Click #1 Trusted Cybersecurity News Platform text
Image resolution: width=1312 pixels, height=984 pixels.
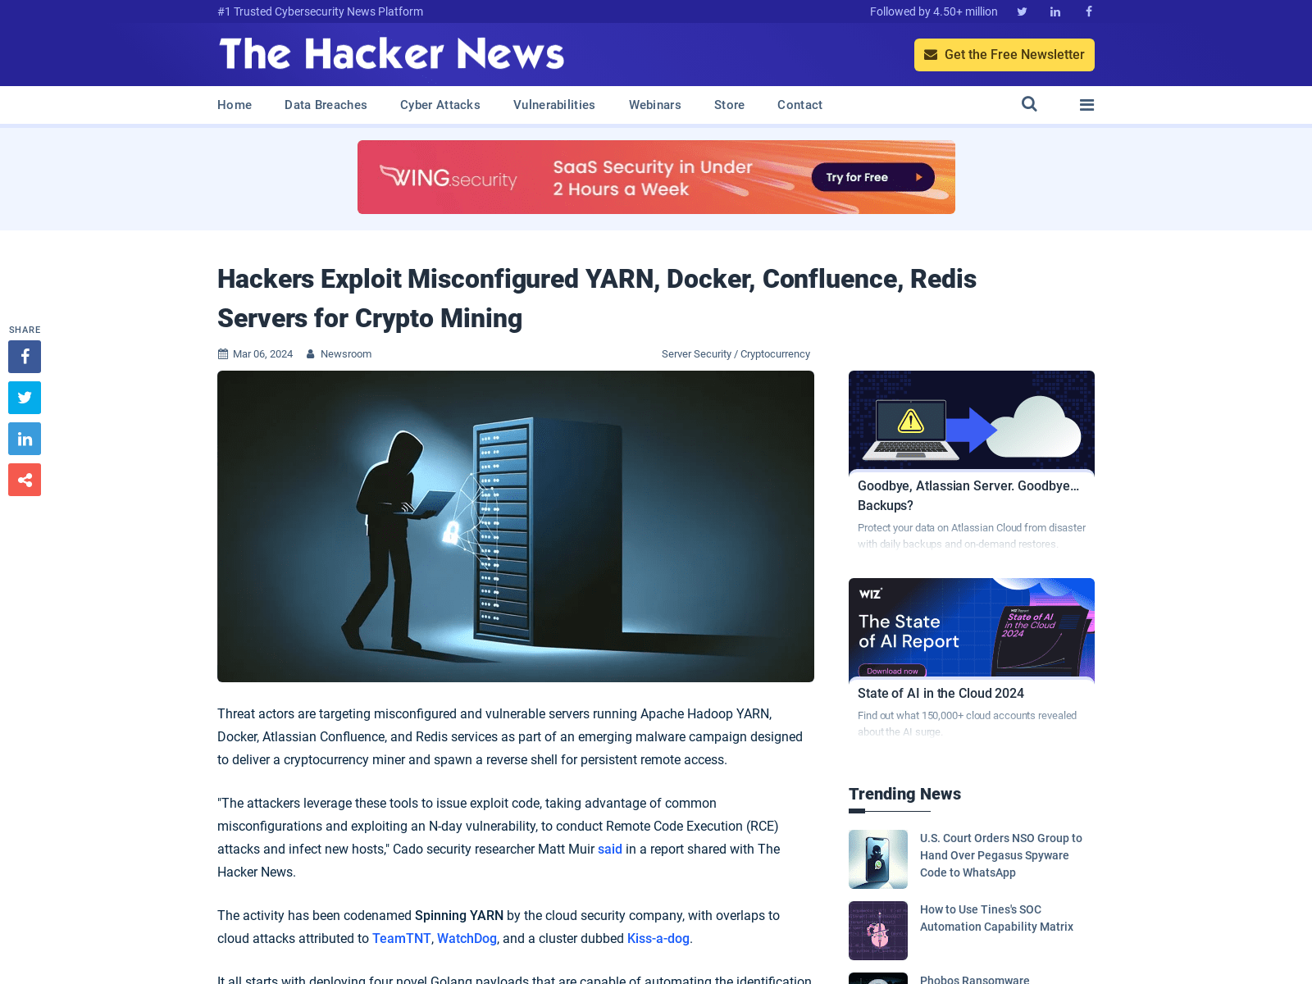(321, 11)
